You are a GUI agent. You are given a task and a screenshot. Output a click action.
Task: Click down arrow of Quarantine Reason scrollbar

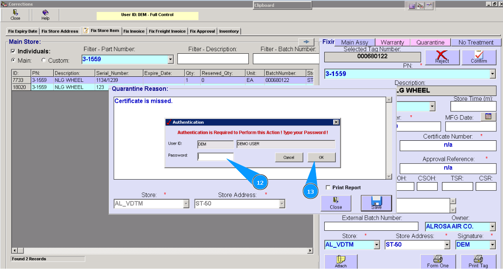point(389,176)
